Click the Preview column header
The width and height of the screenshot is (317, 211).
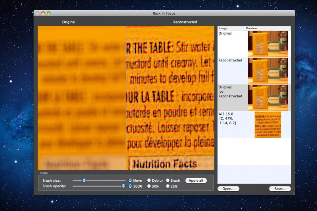[x=268, y=28]
